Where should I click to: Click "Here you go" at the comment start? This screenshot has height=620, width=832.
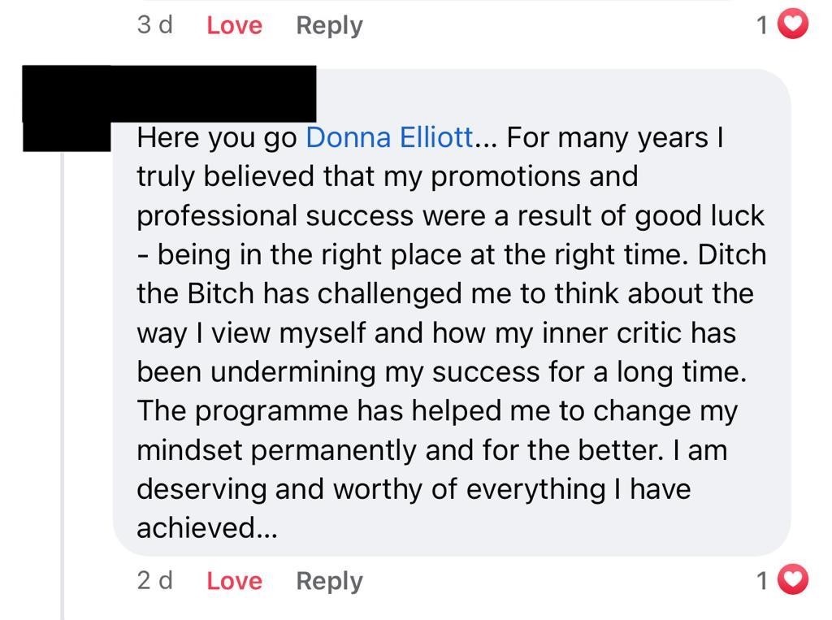[x=217, y=137]
